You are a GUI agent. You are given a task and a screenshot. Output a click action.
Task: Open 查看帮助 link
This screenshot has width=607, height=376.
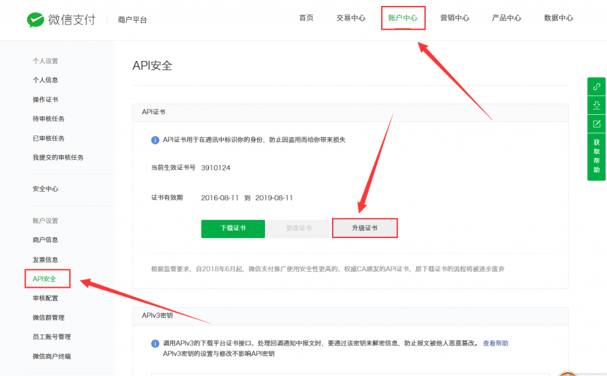[496, 343]
